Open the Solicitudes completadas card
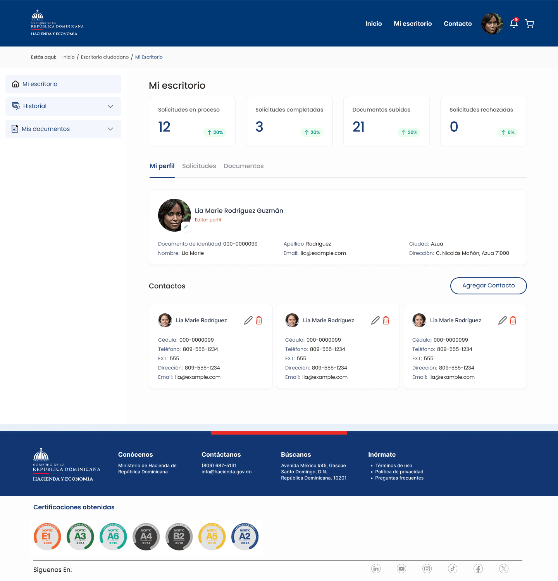Viewport: 558px width, 581px height. pos(289,122)
